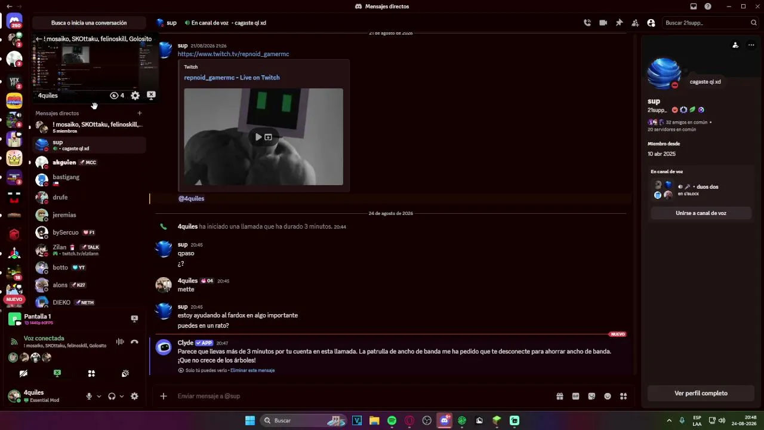The height and width of the screenshot is (430, 764).
Task: Hide the user profile panel
Action: pyautogui.click(x=651, y=23)
